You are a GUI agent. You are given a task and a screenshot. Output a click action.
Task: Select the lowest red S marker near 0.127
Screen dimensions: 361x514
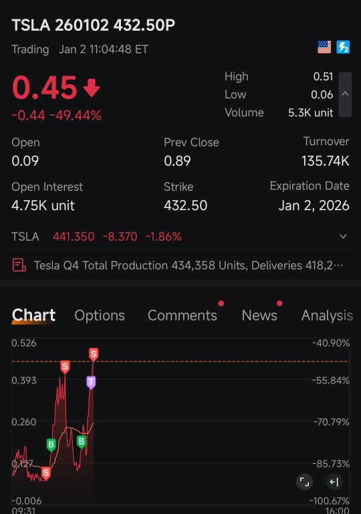(x=46, y=473)
